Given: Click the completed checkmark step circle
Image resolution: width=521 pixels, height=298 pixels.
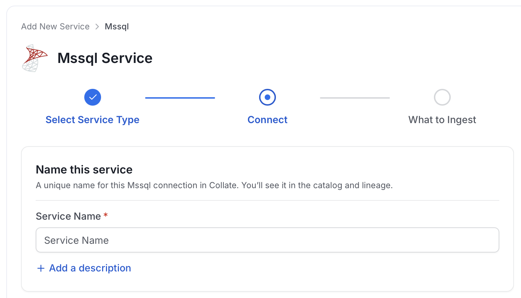Looking at the screenshot, I should (x=93, y=97).
